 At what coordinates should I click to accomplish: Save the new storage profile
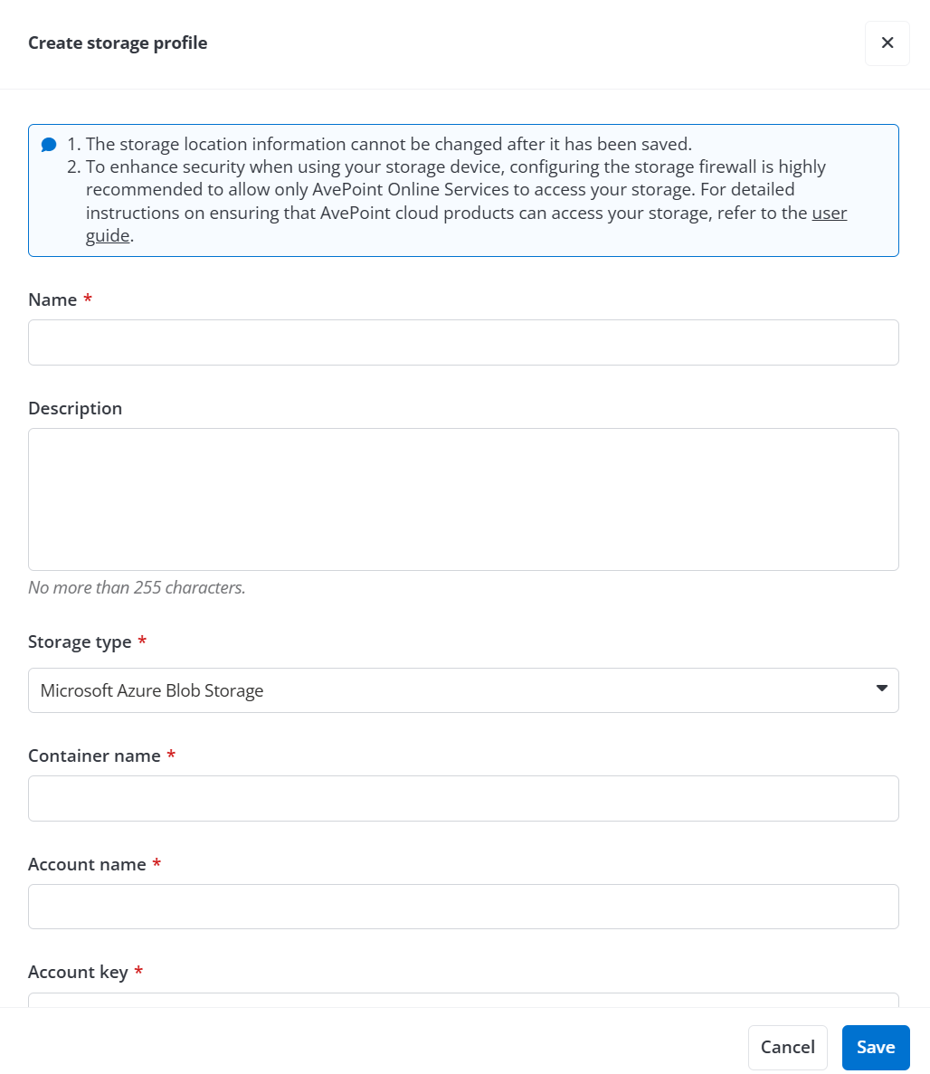tap(875, 1047)
